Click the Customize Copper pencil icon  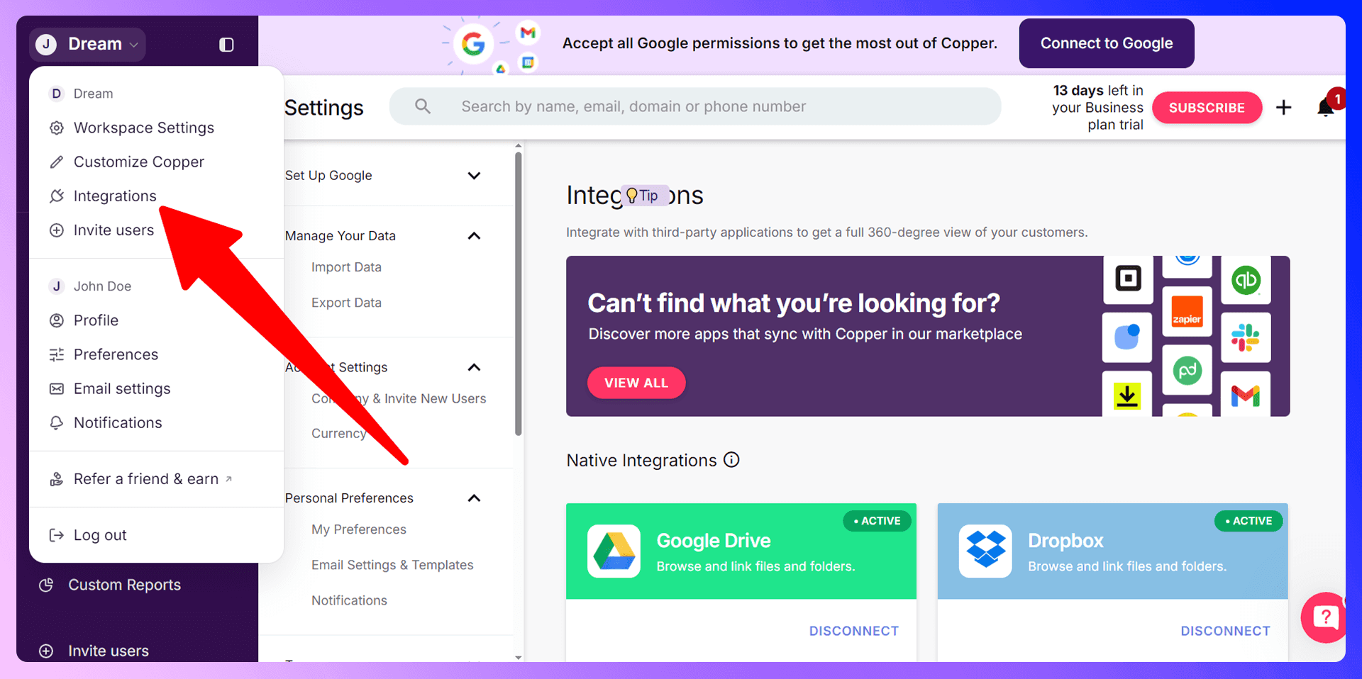click(x=57, y=162)
